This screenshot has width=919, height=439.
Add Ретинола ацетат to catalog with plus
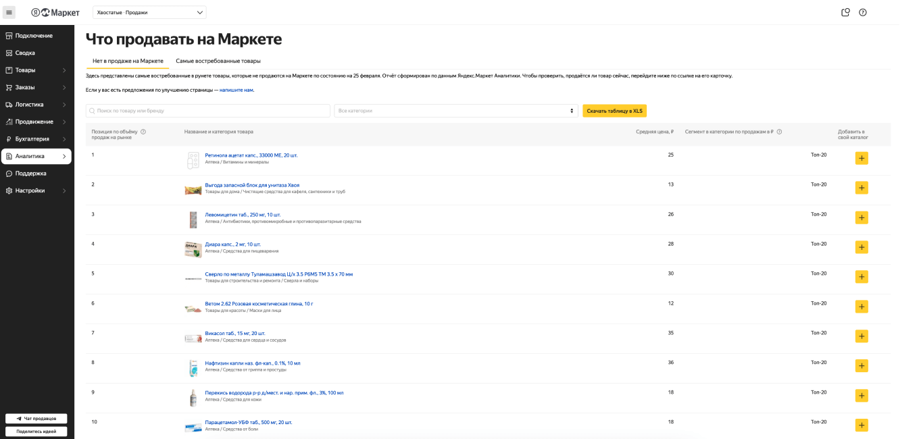tap(862, 158)
